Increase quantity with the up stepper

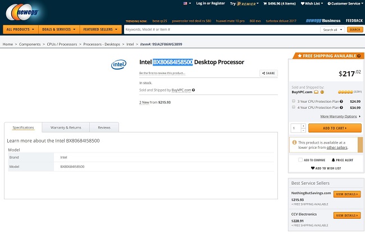pyautogui.click(x=303, y=126)
